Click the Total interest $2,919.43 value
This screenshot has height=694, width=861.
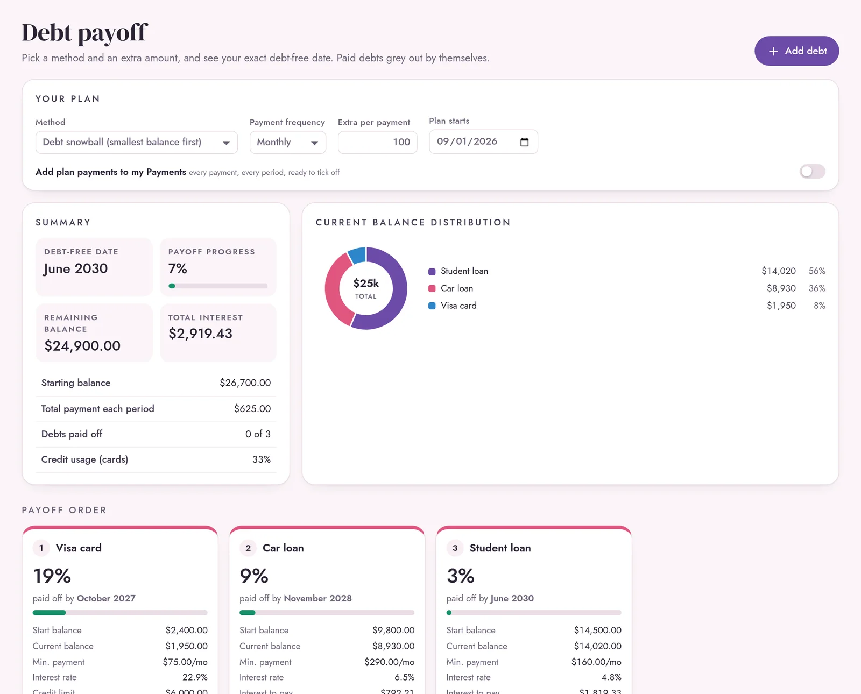[200, 334]
